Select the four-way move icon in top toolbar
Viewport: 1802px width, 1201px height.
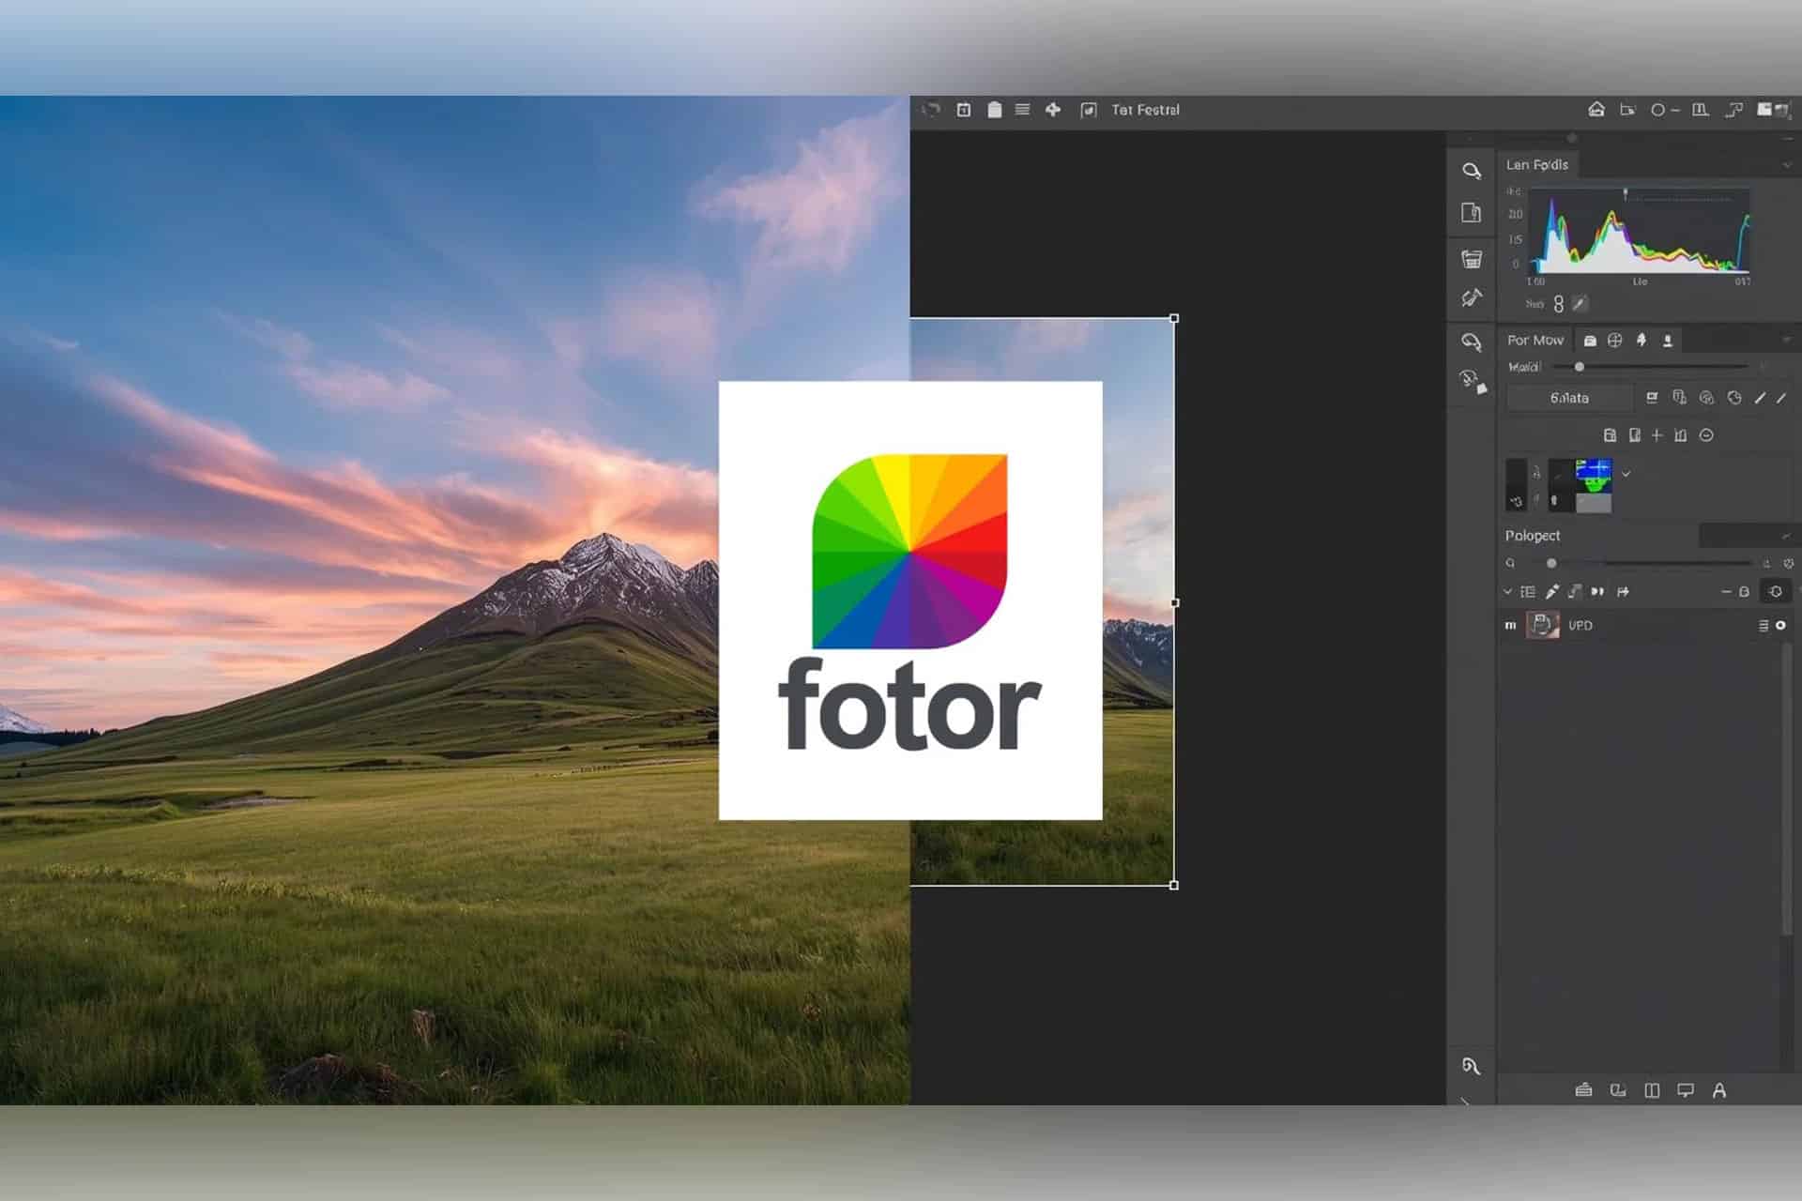(x=1053, y=110)
